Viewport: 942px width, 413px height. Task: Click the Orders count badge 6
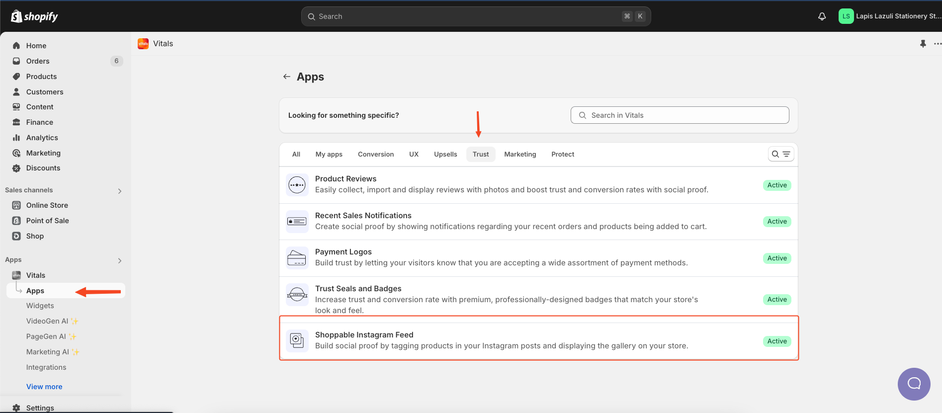point(116,61)
